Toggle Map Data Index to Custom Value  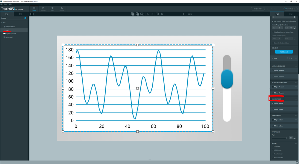click(x=273, y=32)
